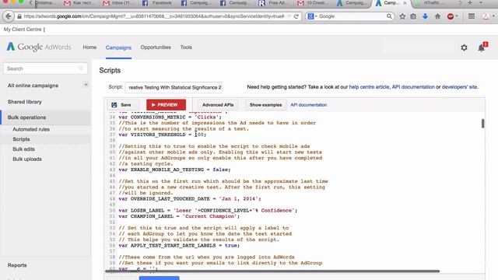
Task: Click the 'Clicks' CONVERSIONS_METRIC value
Action: tap(206, 117)
